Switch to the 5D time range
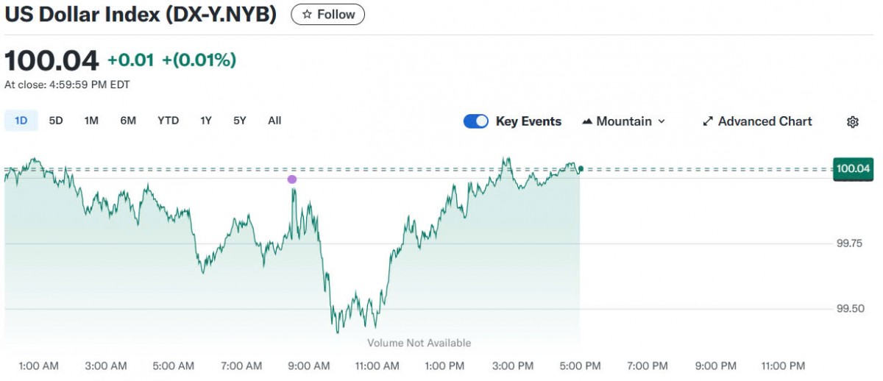The image size is (883, 381). 56,121
